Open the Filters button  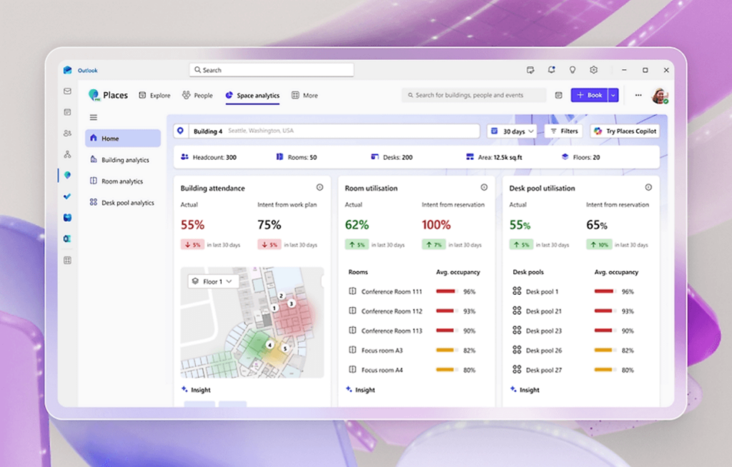tap(564, 131)
